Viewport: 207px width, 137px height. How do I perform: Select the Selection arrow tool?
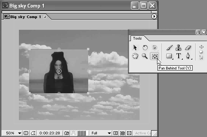[135, 48]
